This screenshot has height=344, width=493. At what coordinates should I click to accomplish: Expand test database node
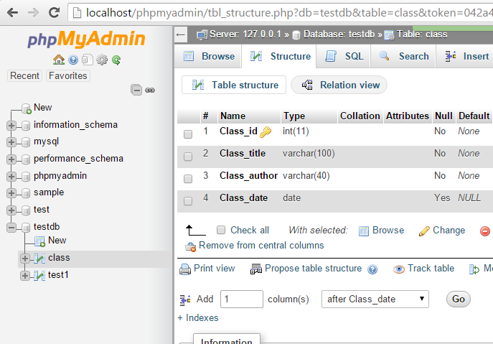coord(11,210)
